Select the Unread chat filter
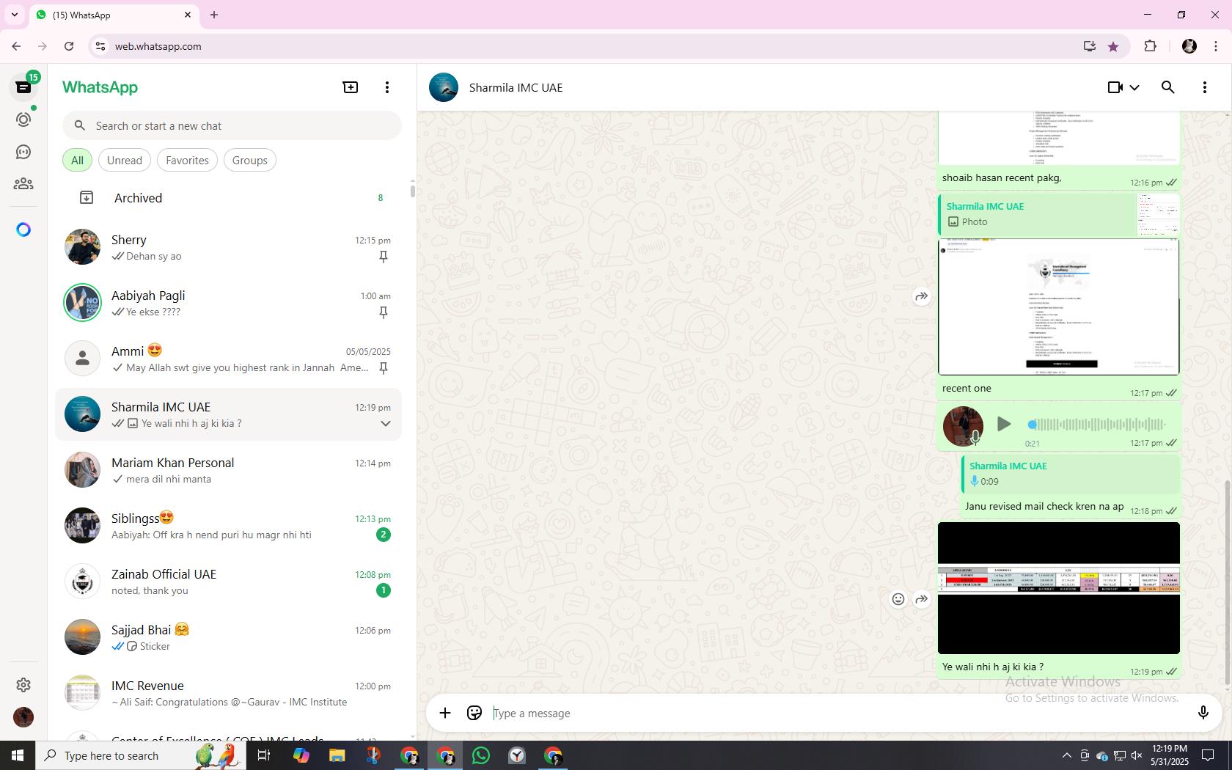Viewport: 1232px width, 770px height. pos(125,160)
